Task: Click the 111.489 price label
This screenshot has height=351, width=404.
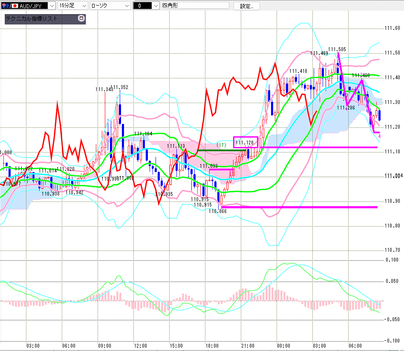Action: click(319, 53)
